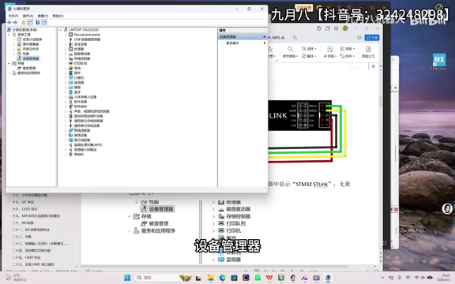Click the blue 分享 share button in WPS
This screenshot has width=455, height=284.
372,38
